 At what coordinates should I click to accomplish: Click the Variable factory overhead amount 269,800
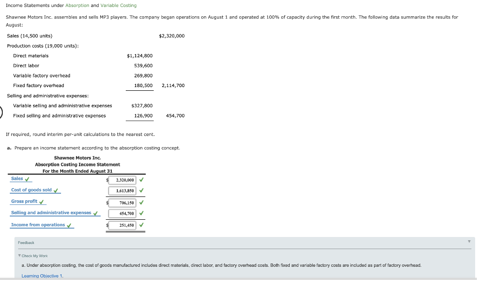pos(143,76)
